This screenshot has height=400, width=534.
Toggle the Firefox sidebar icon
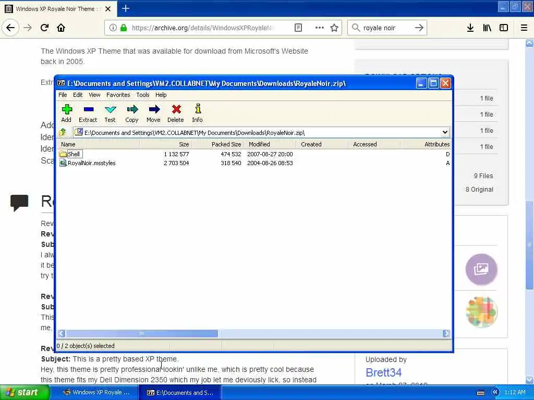pos(504,28)
